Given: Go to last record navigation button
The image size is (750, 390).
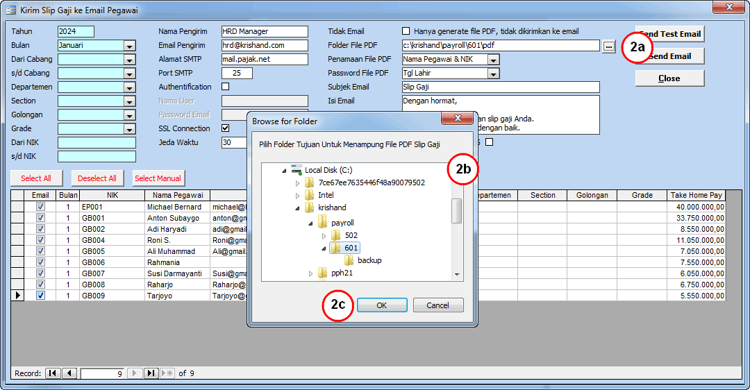Looking at the screenshot, I should coord(151,373).
